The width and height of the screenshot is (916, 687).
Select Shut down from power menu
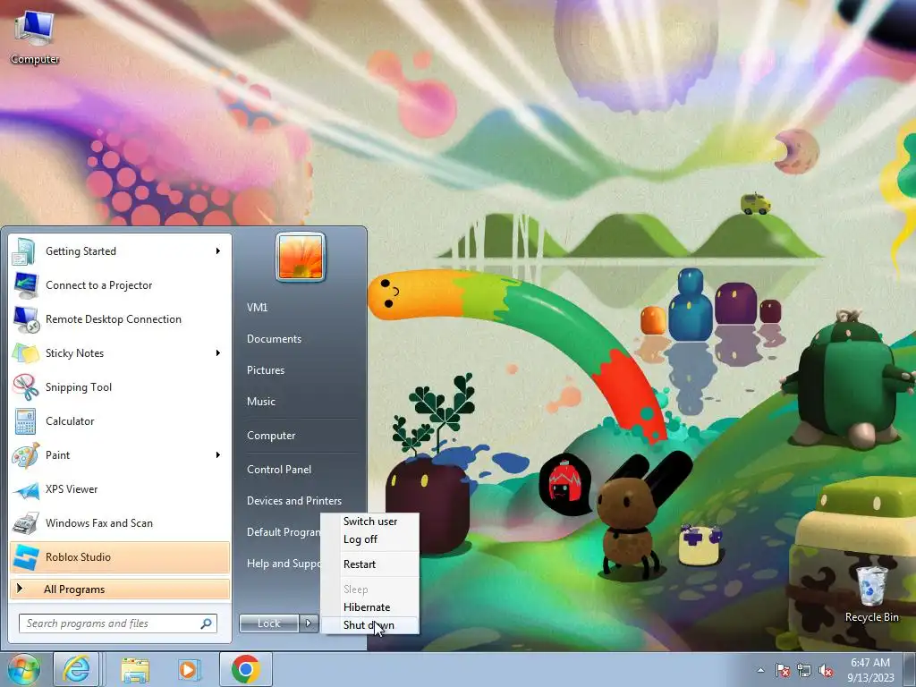[369, 625]
